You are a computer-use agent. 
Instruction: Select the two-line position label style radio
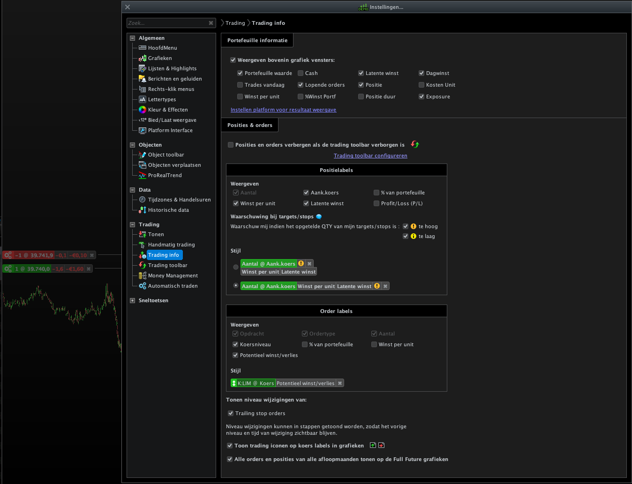tap(236, 267)
